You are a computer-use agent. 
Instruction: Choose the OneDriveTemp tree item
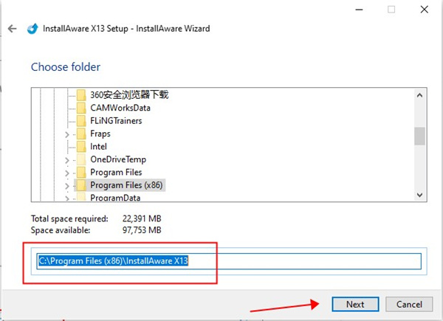coord(118,159)
